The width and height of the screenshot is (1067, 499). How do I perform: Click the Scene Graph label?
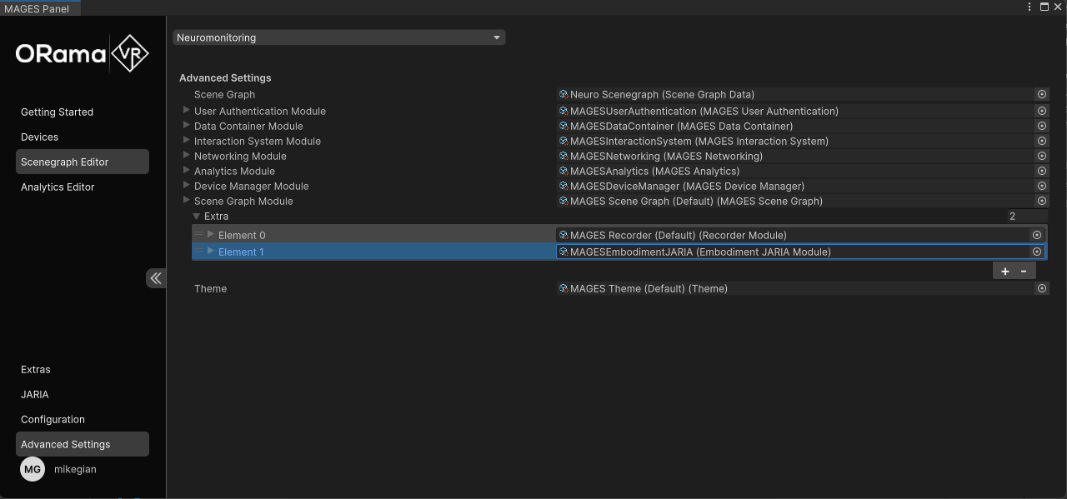pos(224,95)
